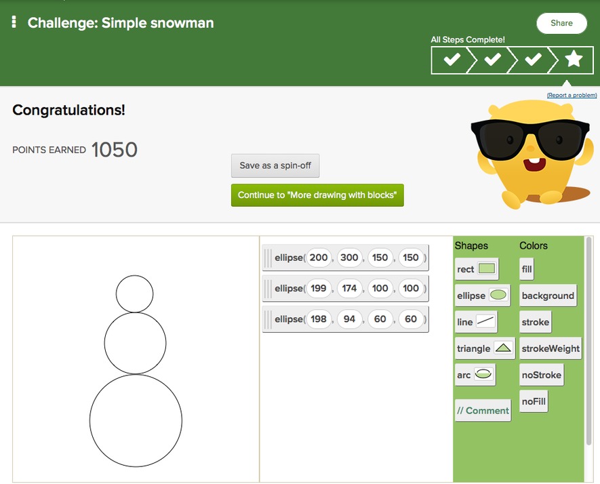Pick the triangle shape block

[484, 348]
